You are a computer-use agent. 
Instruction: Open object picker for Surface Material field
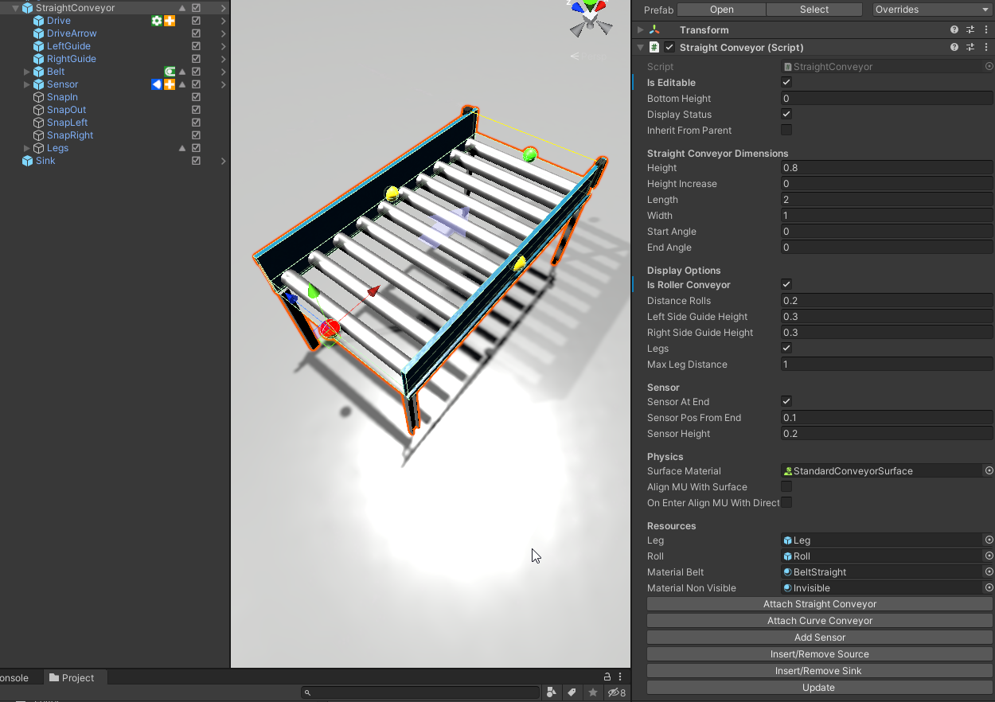coord(989,470)
